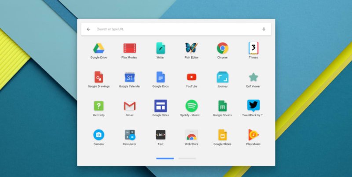Switch to the second apps page indicator
The height and width of the screenshot is (177, 352).
click(x=187, y=159)
